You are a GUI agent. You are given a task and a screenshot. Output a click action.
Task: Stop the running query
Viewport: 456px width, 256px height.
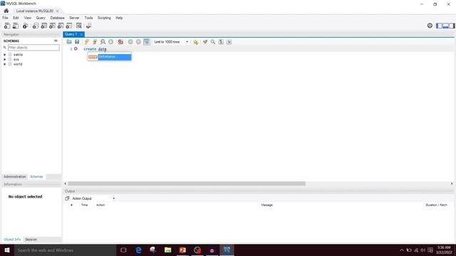[x=111, y=42]
